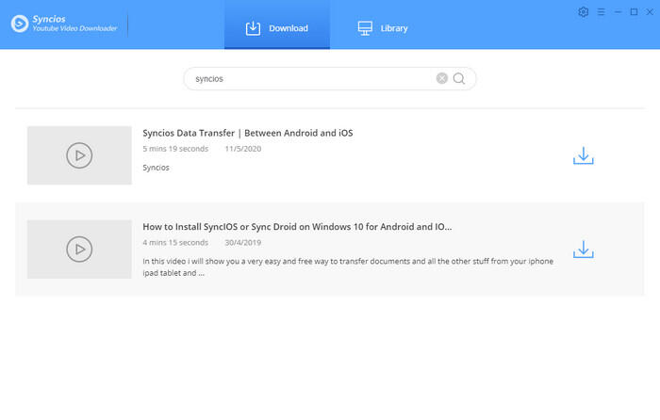Click the magnifying glass search icon
660x420 pixels.
tap(459, 79)
